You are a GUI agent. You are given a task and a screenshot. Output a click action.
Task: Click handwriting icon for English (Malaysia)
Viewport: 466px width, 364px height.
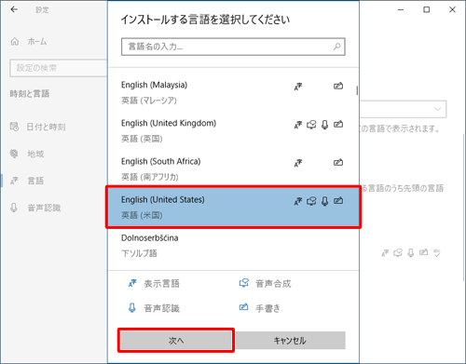click(x=338, y=86)
